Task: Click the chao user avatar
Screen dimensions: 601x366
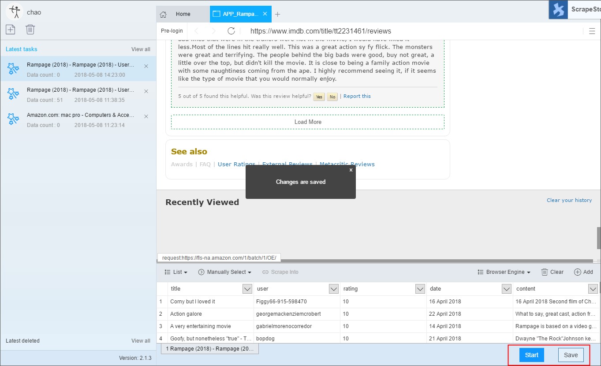Action: [x=15, y=12]
